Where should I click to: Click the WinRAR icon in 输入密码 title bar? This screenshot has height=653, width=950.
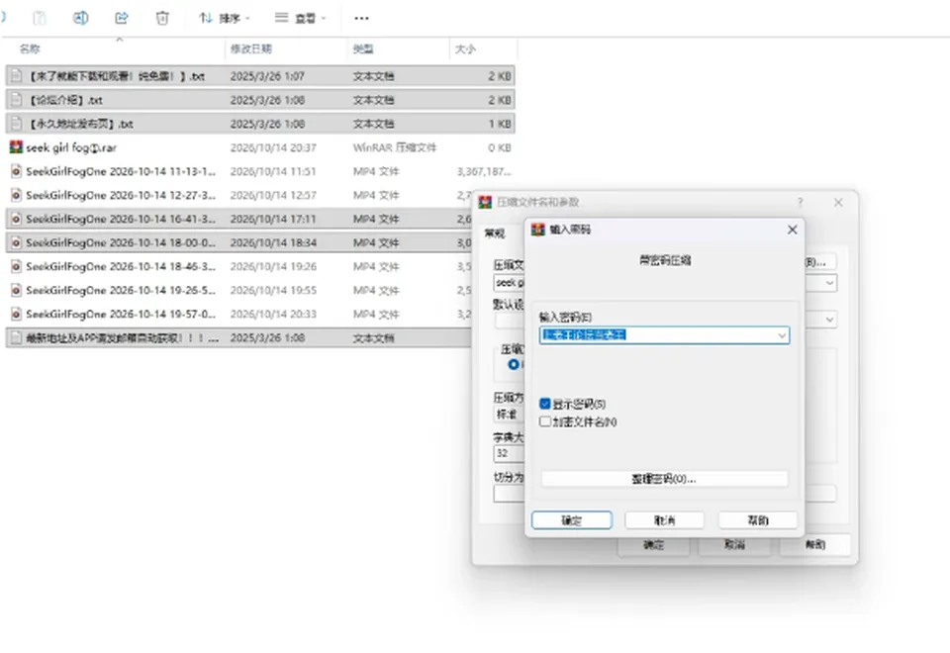538,230
